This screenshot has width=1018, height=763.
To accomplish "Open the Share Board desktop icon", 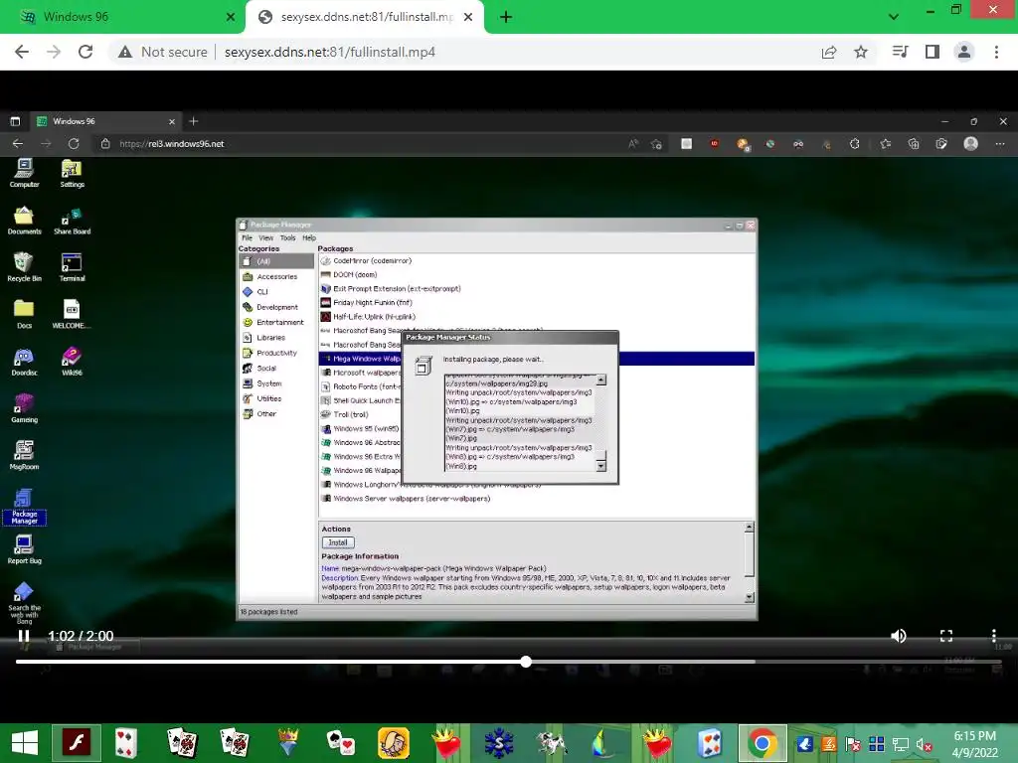I will pyautogui.click(x=72, y=221).
